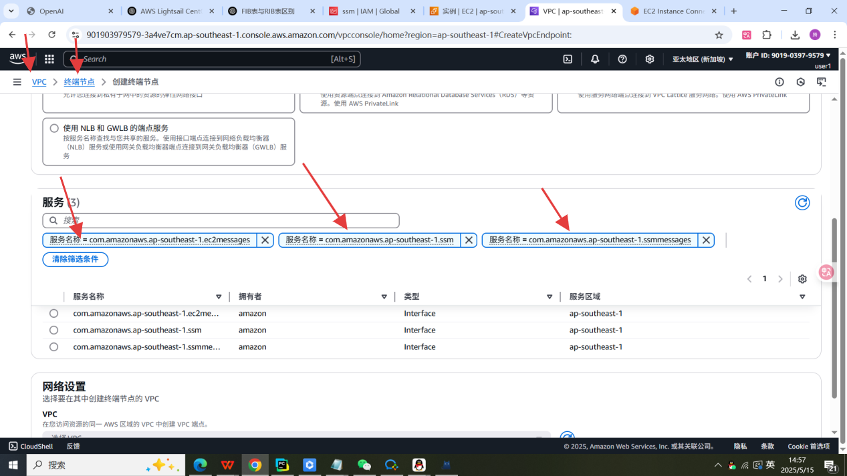Screen dimensions: 847x476
Task: Open 隐私 privacy link
Action: pos(740,446)
